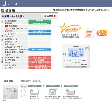Click the red ステンレス配管 bar

(40, 65)
